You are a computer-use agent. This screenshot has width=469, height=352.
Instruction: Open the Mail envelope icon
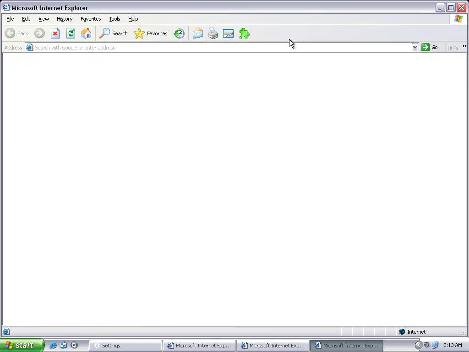pyautogui.click(x=198, y=33)
